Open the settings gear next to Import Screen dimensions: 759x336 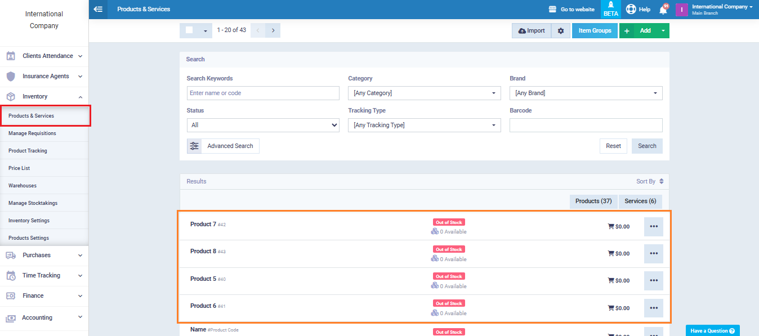point(560,31)
